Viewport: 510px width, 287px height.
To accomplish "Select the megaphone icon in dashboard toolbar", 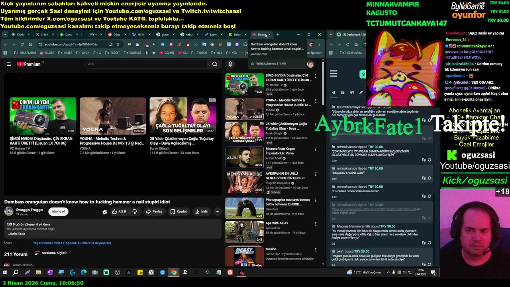I will (352, 92).
